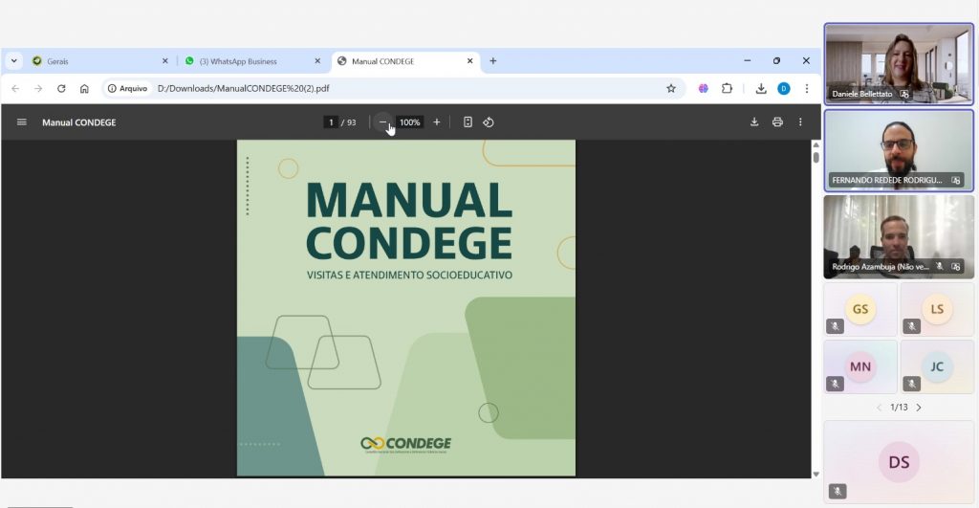Click the PDF zoom out minus button
This screenshot has height=508, width=979.
(382, 122)
